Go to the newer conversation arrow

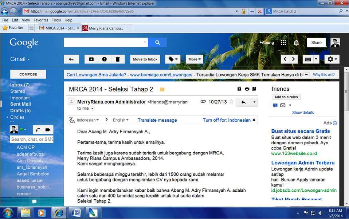click(x=285, y=59)
